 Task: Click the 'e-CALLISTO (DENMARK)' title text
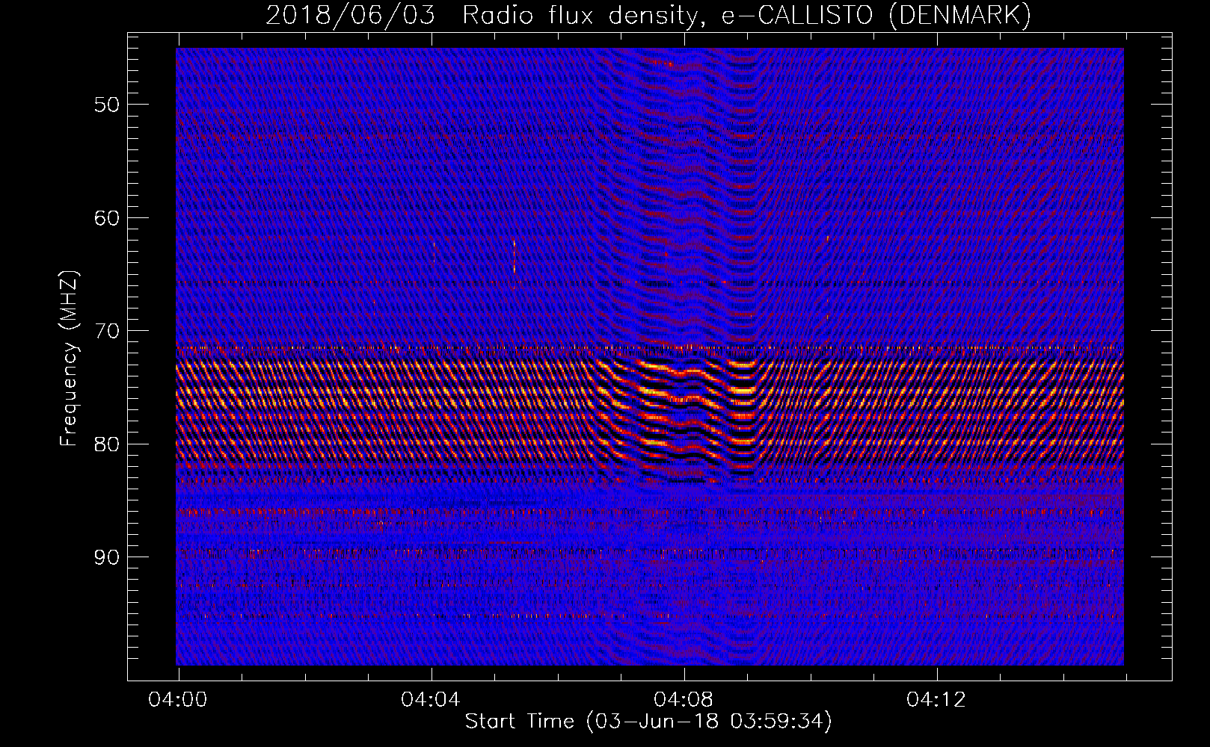tap(876, 16)
